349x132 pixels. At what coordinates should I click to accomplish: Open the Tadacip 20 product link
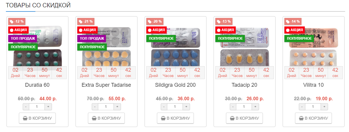[x=244, y=85]
